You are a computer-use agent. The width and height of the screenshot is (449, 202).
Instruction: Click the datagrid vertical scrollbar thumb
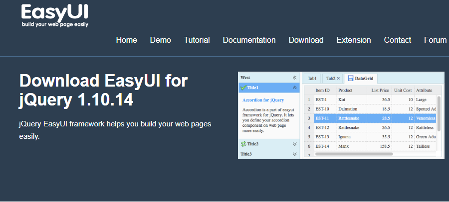[439, 113]
